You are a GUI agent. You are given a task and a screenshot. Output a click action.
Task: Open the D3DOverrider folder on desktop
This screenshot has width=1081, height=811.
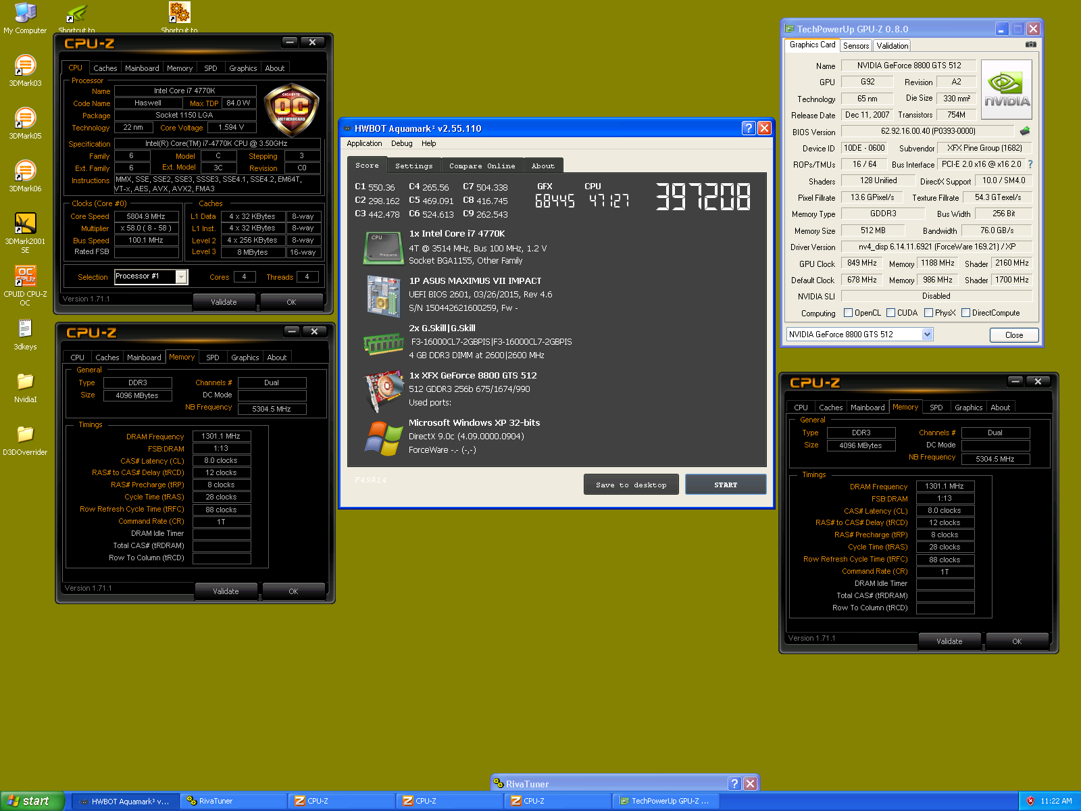coord(25,439)
